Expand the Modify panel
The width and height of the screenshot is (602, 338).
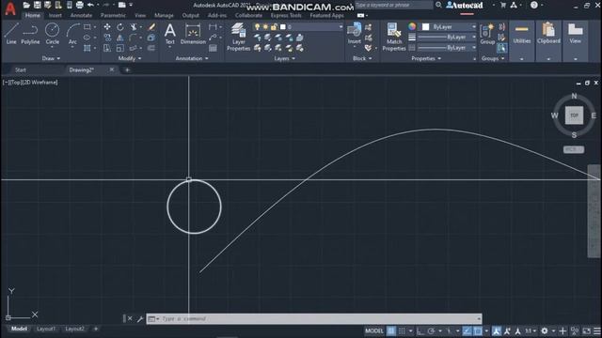(x=130, y=58)
